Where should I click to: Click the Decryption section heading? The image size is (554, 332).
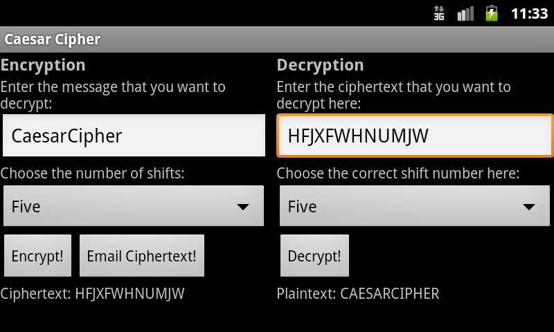[320, 65]
